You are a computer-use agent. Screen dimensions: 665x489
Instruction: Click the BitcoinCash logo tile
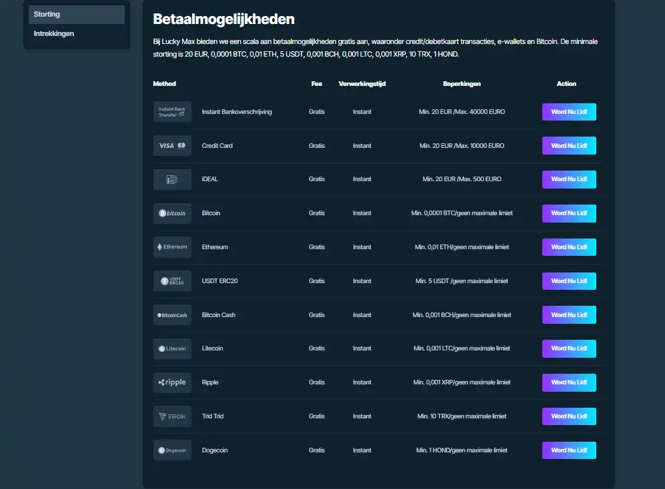(172, 315)
